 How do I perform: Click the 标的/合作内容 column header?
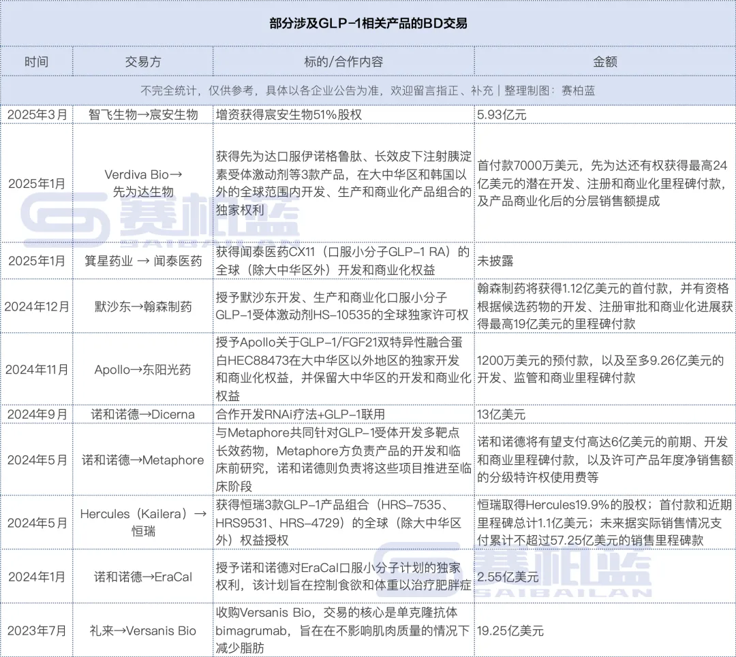pyautogui.click(x=343, y=61)
